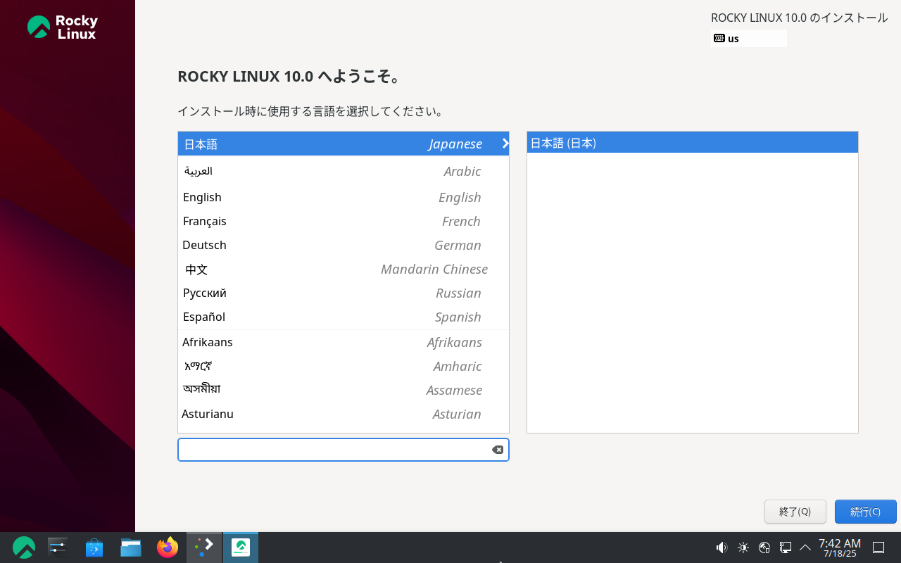Viewport: 901px width, 563px height.
Task: Select Русский in the language list
Action: (344, 293)
